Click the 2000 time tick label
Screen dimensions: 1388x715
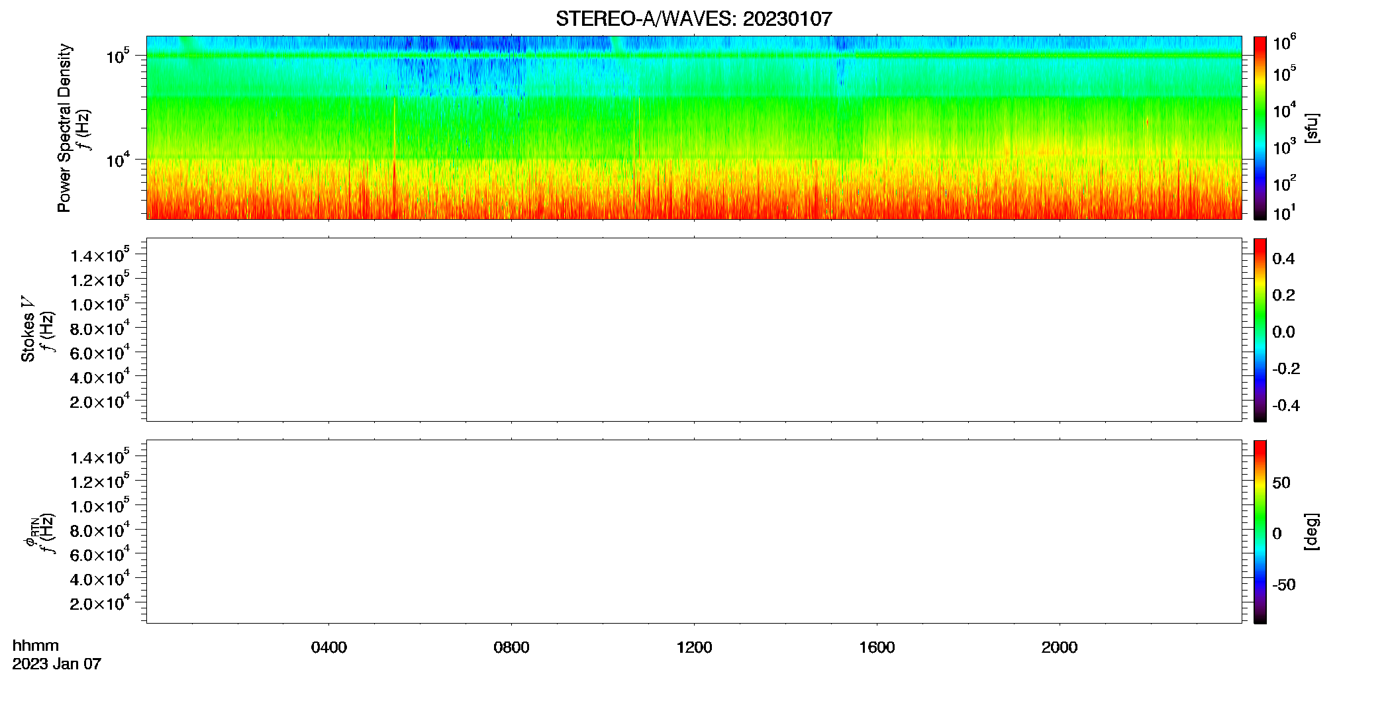point(1060,647)
